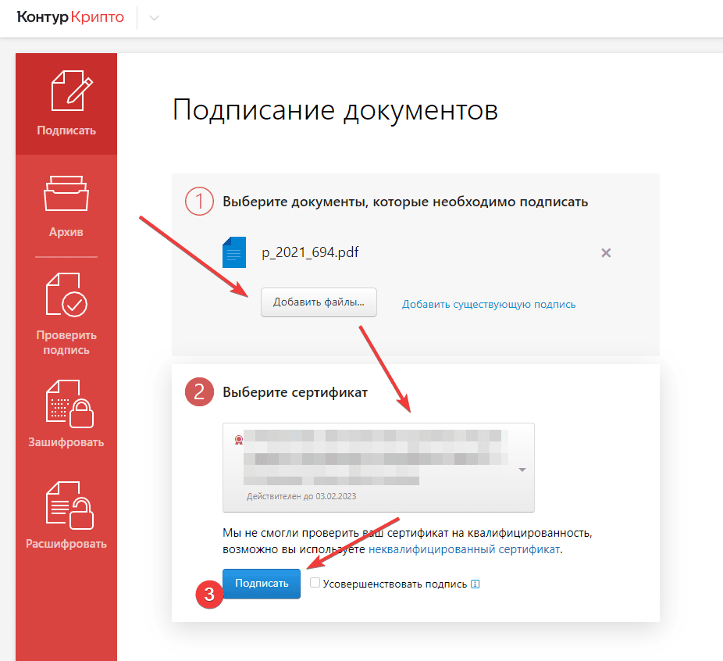The width and height of the screenshot is (723, 661).
Task: Click the info icon beside Усовершенствовать подпись
Action: click(475, 584)
